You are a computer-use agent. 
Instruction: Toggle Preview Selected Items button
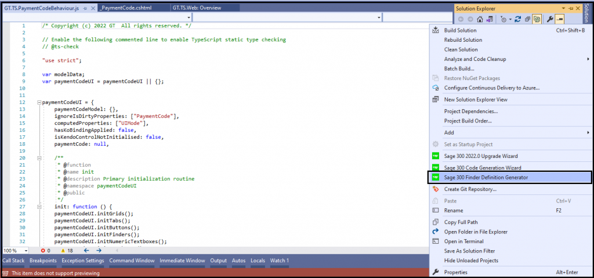[x=560, y=19]
